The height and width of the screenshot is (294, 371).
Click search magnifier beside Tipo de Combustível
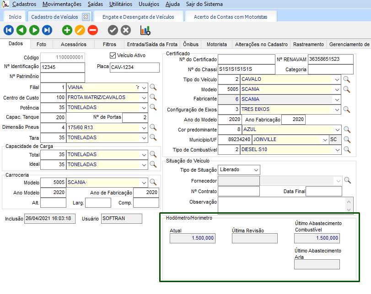click(347, 150)
